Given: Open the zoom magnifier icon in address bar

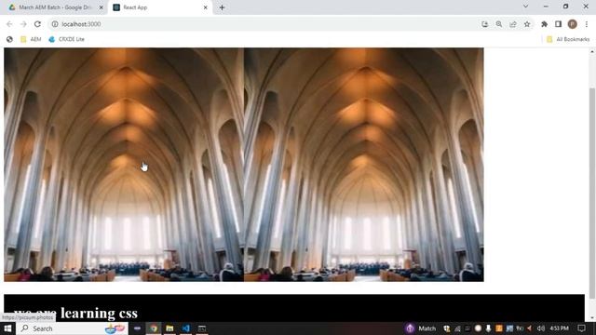Looking at the screenshot, I should 499,24.
